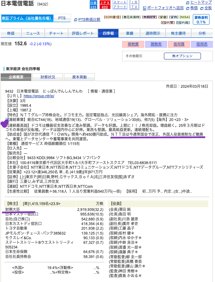This screenshot has width=215, height=282.
Task: Switch to the 評価レポート tab
Action: tap(83, 33)
